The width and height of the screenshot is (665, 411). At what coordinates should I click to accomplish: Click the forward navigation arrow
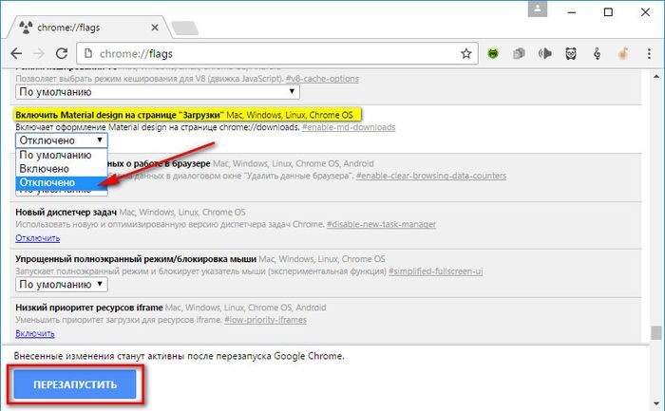point(38,53)
